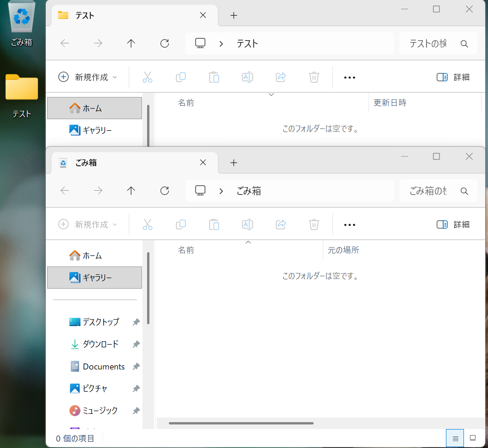488x448 pixels.
Task: Expand path chevron before ごみ箱 in address bar
Action: pyautogui.click(x=221, y=191)
